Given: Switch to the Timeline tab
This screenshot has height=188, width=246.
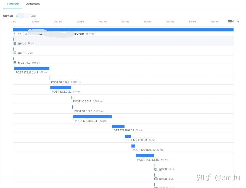Looking at the screenshot, I should [13, 4].
